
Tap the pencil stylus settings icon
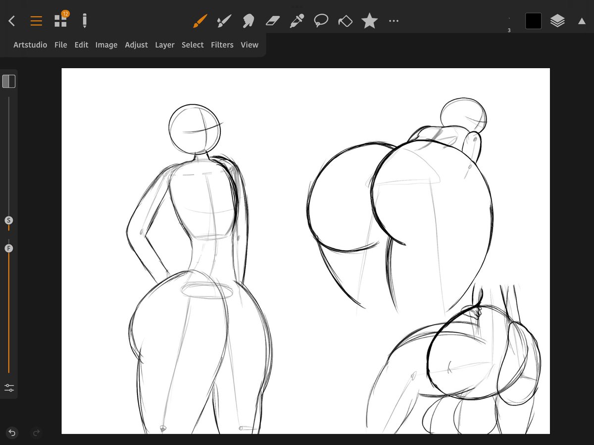click(x=85, y=20)
